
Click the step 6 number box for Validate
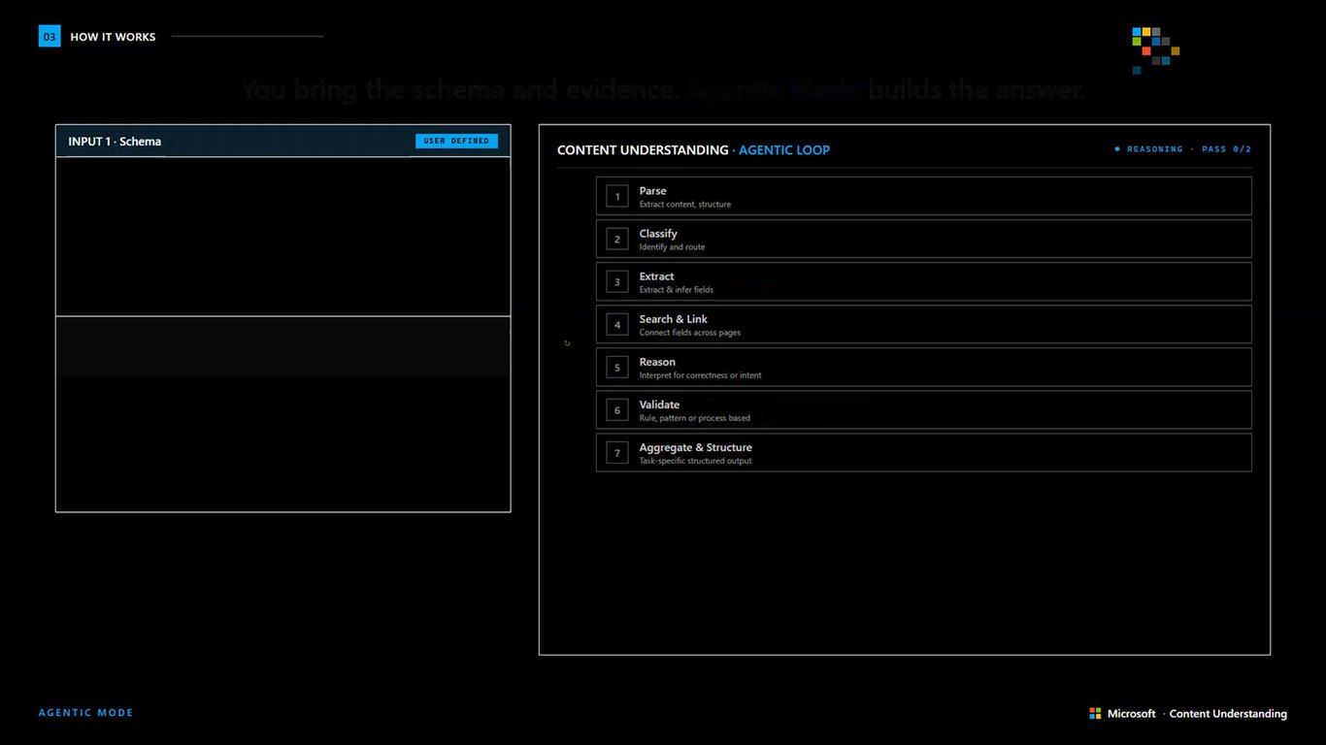[617, 409]
